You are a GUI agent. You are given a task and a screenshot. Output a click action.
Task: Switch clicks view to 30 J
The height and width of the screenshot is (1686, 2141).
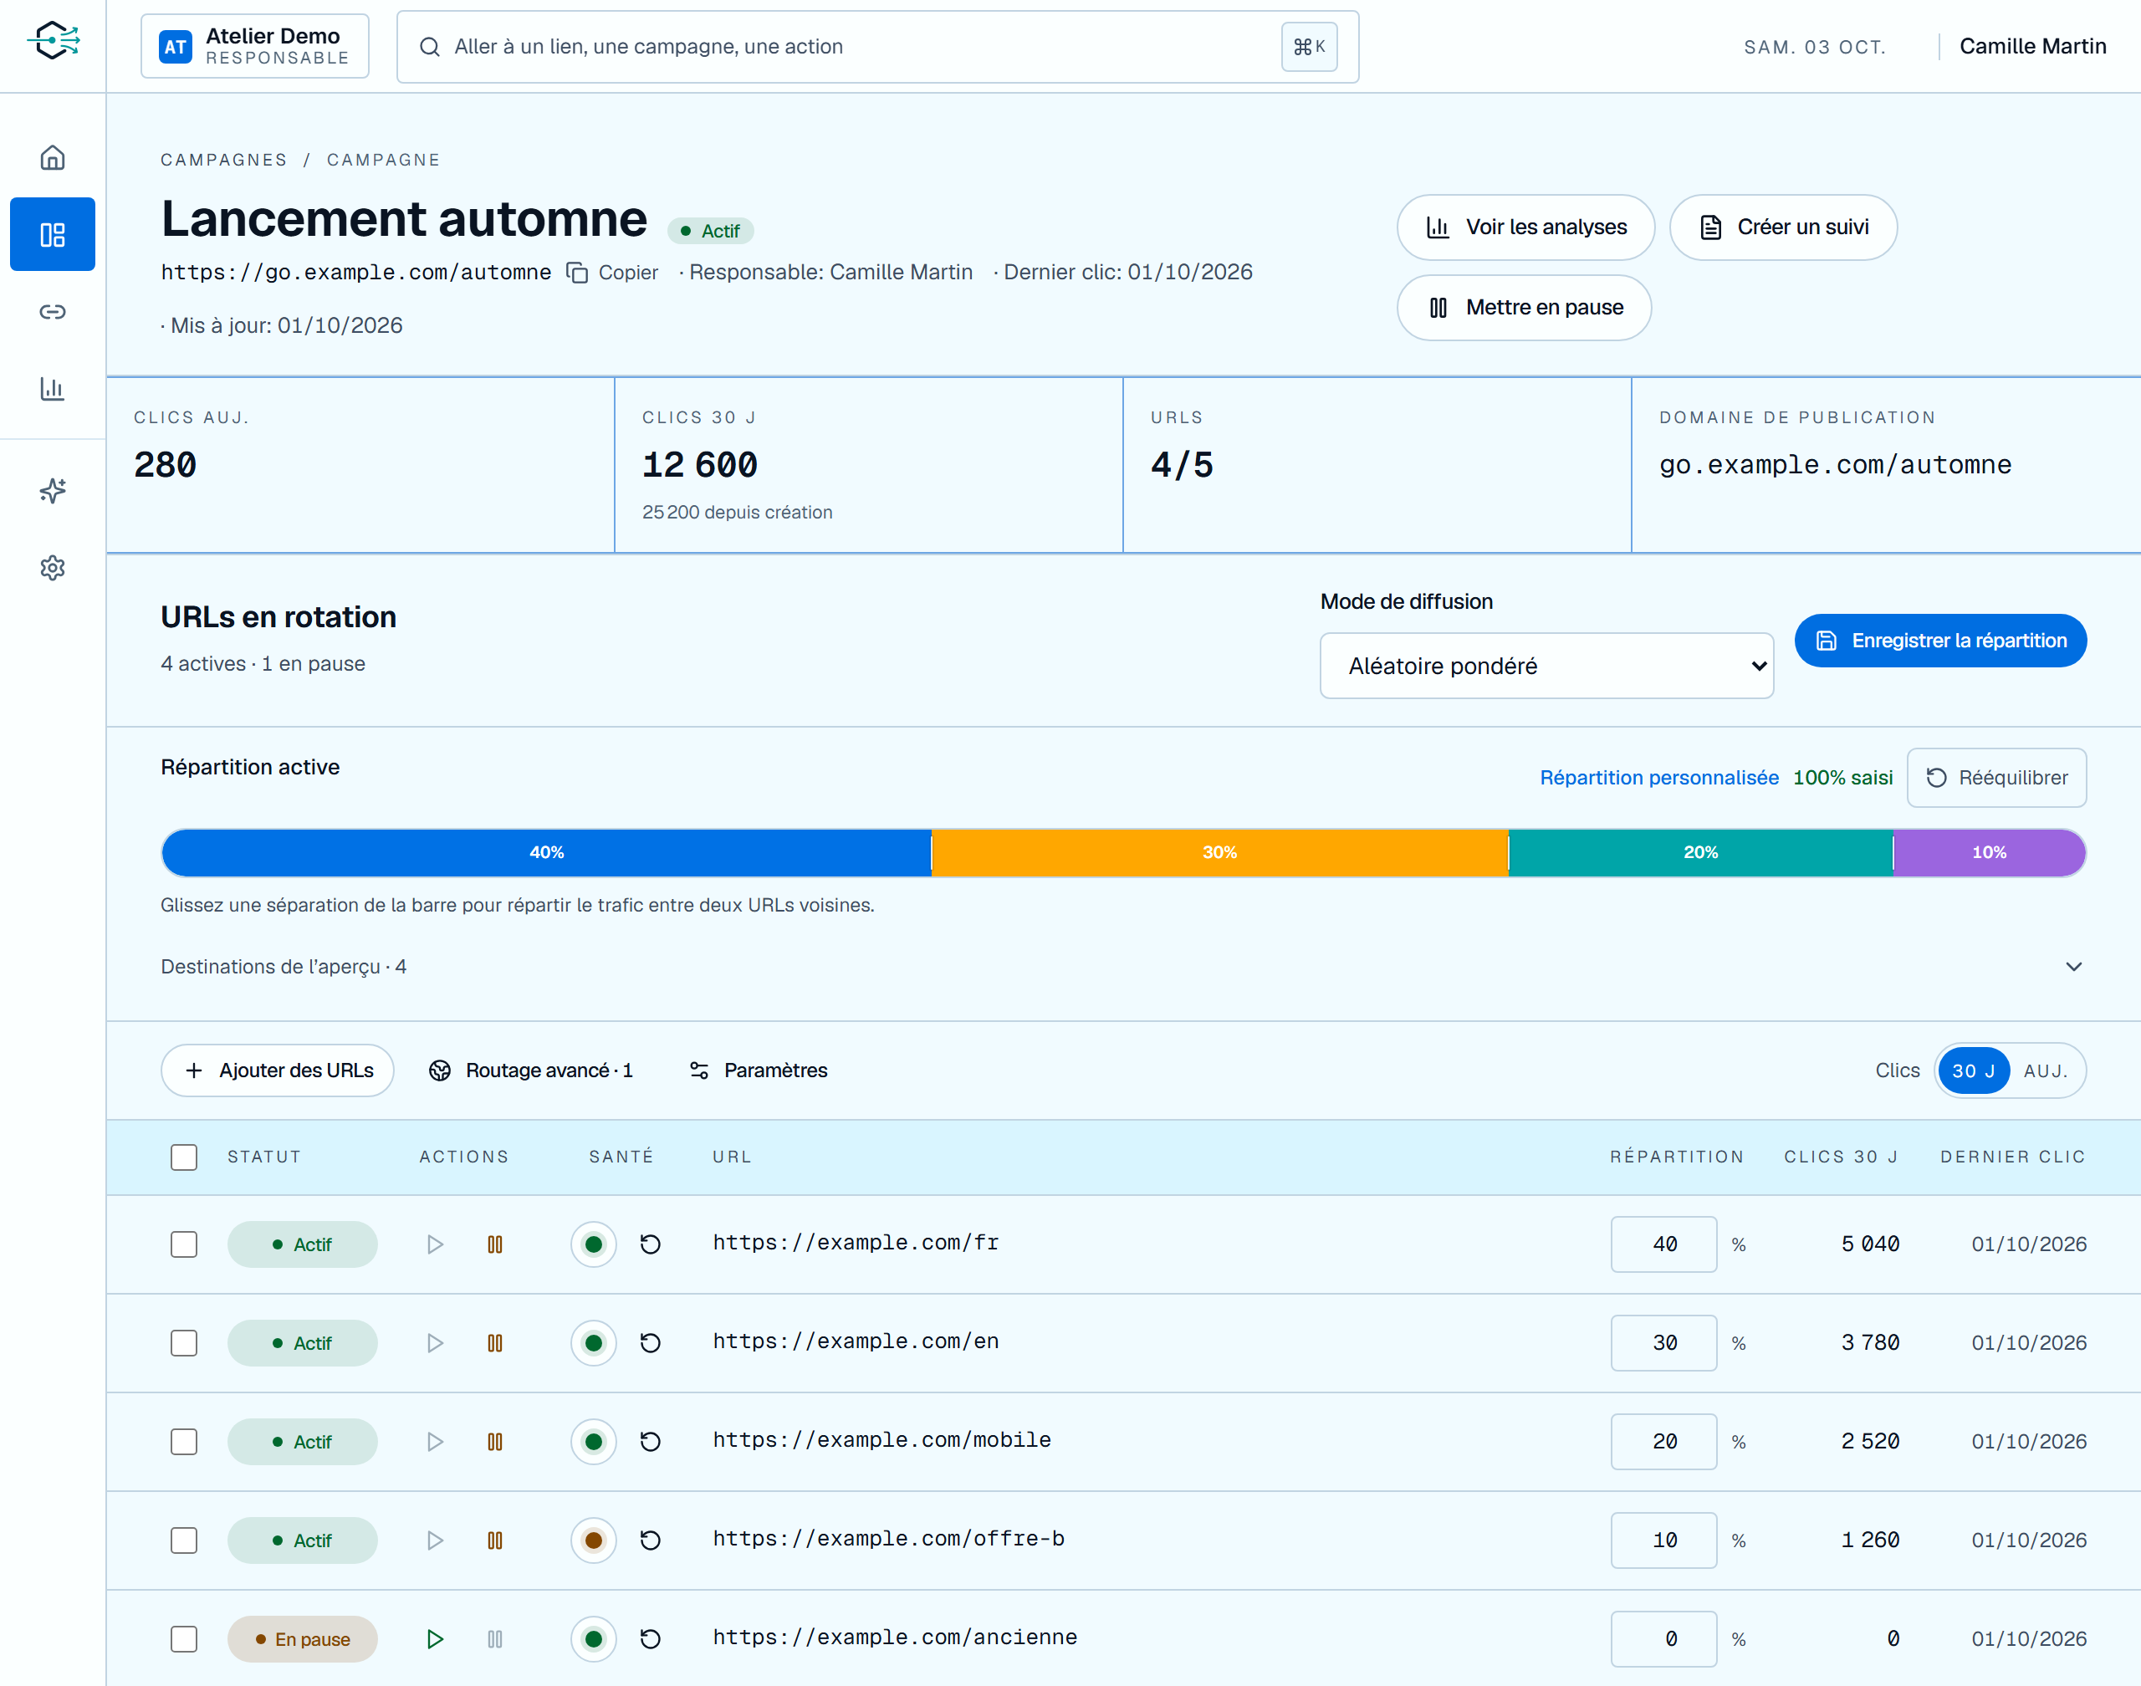[1973, 1071]
